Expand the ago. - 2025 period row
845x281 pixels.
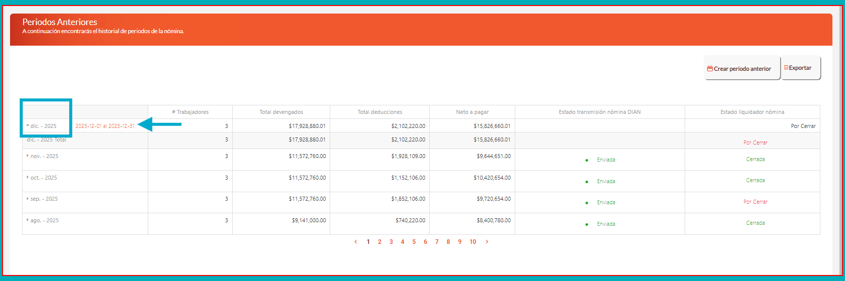[28, 220]
